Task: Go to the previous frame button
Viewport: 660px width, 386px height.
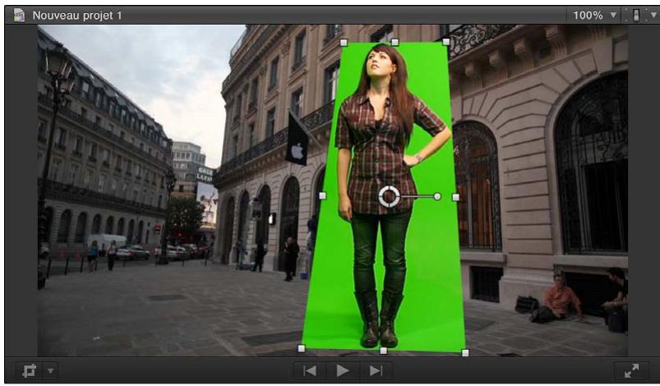Action: tap(310, 370)
